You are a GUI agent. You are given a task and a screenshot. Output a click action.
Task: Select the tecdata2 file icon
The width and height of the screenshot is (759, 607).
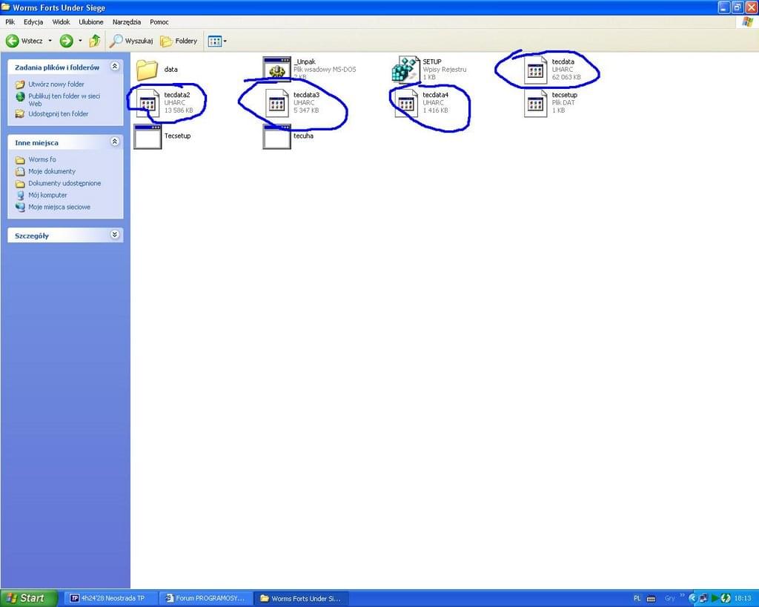click(148, 103)
